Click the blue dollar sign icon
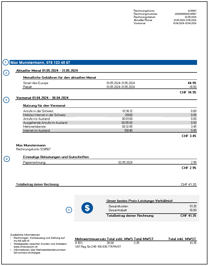 click(87, 208)
